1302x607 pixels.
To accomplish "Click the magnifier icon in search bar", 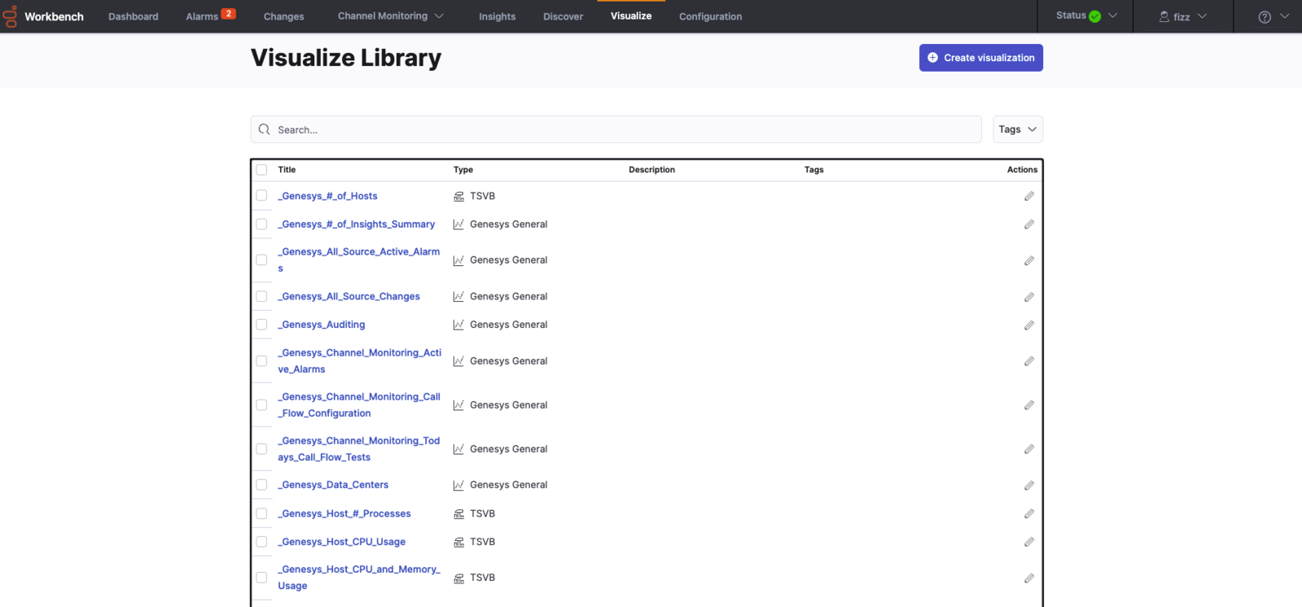I will point(264,129).
